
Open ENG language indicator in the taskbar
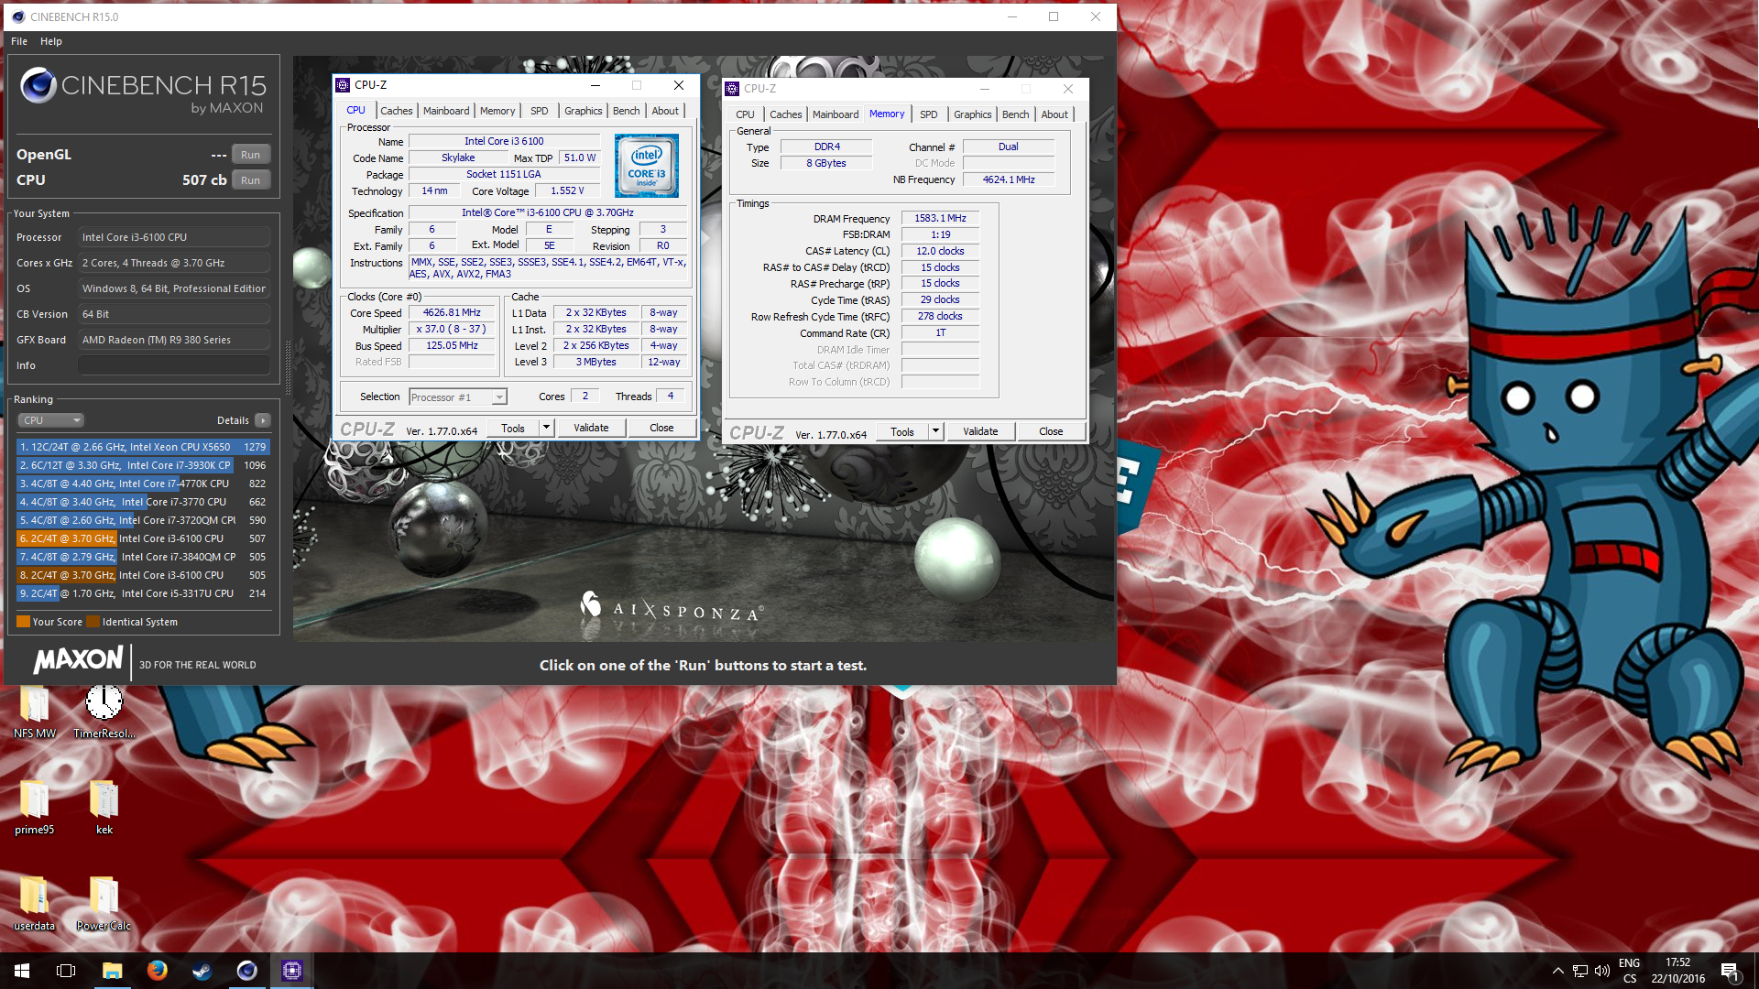[x=1629, y=971]
